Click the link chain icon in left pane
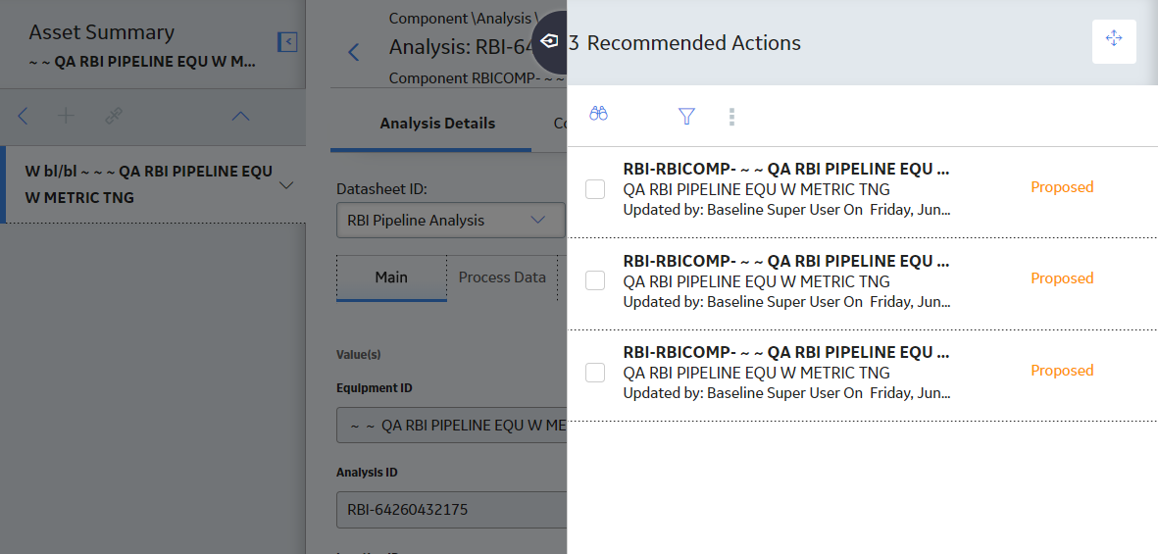This screenshot has width=1158, height=554. 113,116
